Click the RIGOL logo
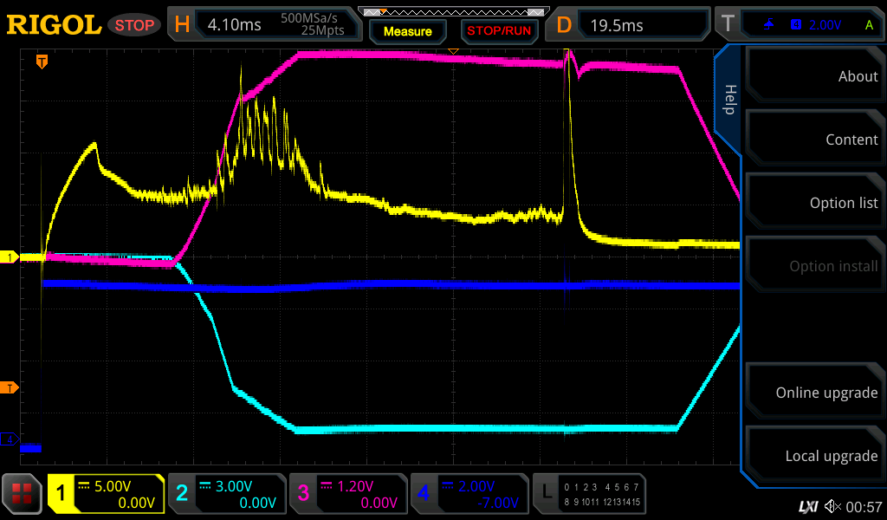The width and height of the screenshot is (887, 520). (x=54, y=24)
